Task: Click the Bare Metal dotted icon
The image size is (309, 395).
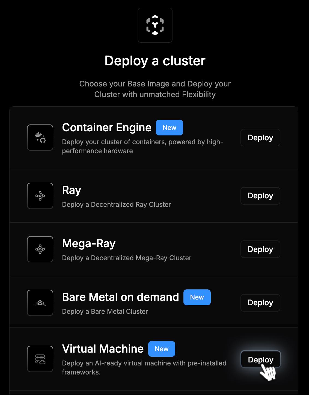Action: (40, 303)
